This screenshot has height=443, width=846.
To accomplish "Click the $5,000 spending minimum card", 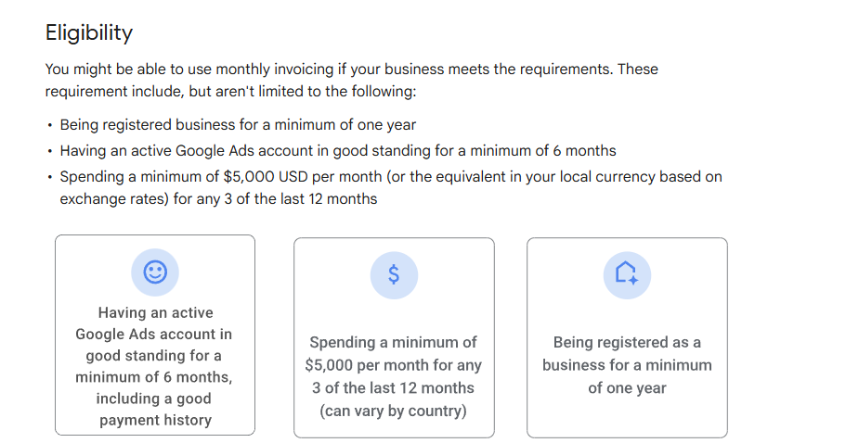I will 394,337.
